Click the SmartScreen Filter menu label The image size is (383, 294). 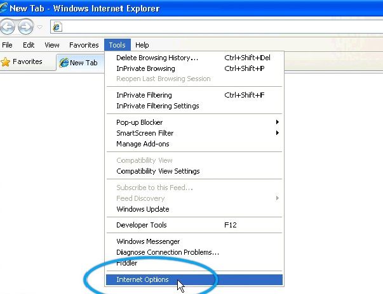[145, 133]
